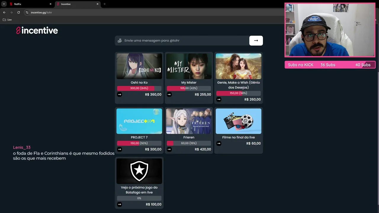Open the movie clapperboard thumbnail
Screen dimensions: 379x213
[x=239, y=121]
